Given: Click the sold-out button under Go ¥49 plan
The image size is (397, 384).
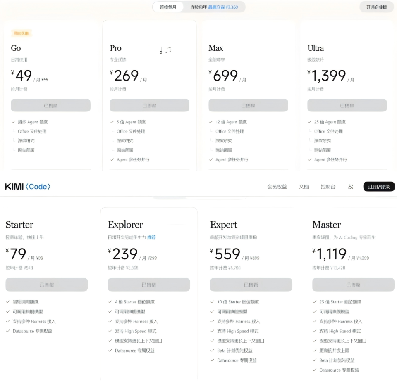Looking at the screenshot, I should [50, 105].
